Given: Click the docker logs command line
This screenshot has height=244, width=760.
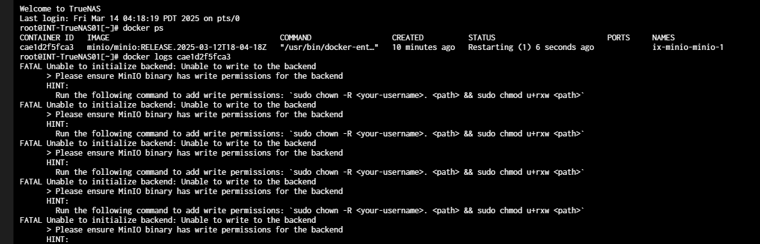Looking at the screenshot, I should click(132, 56).
